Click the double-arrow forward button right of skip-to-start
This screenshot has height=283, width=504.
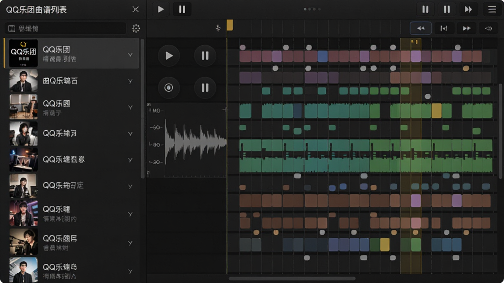click(x=467, y=28)
